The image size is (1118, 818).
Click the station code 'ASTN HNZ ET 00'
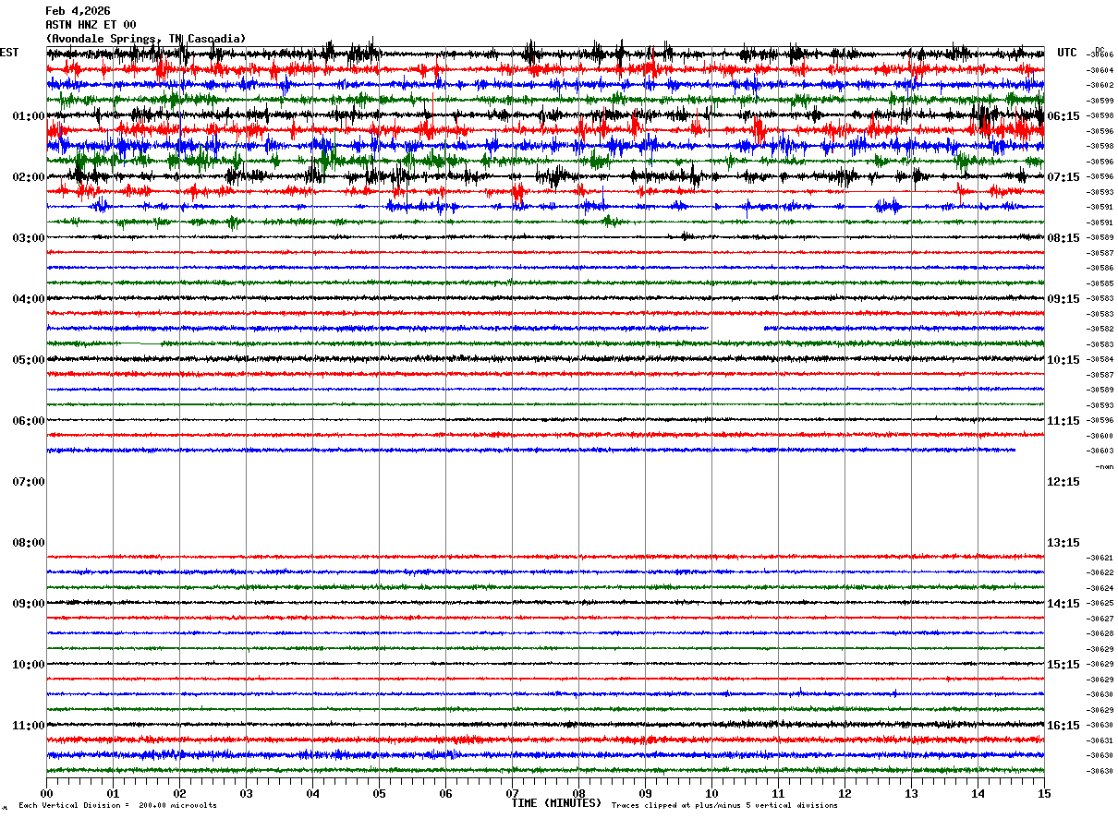pos(91,25)
